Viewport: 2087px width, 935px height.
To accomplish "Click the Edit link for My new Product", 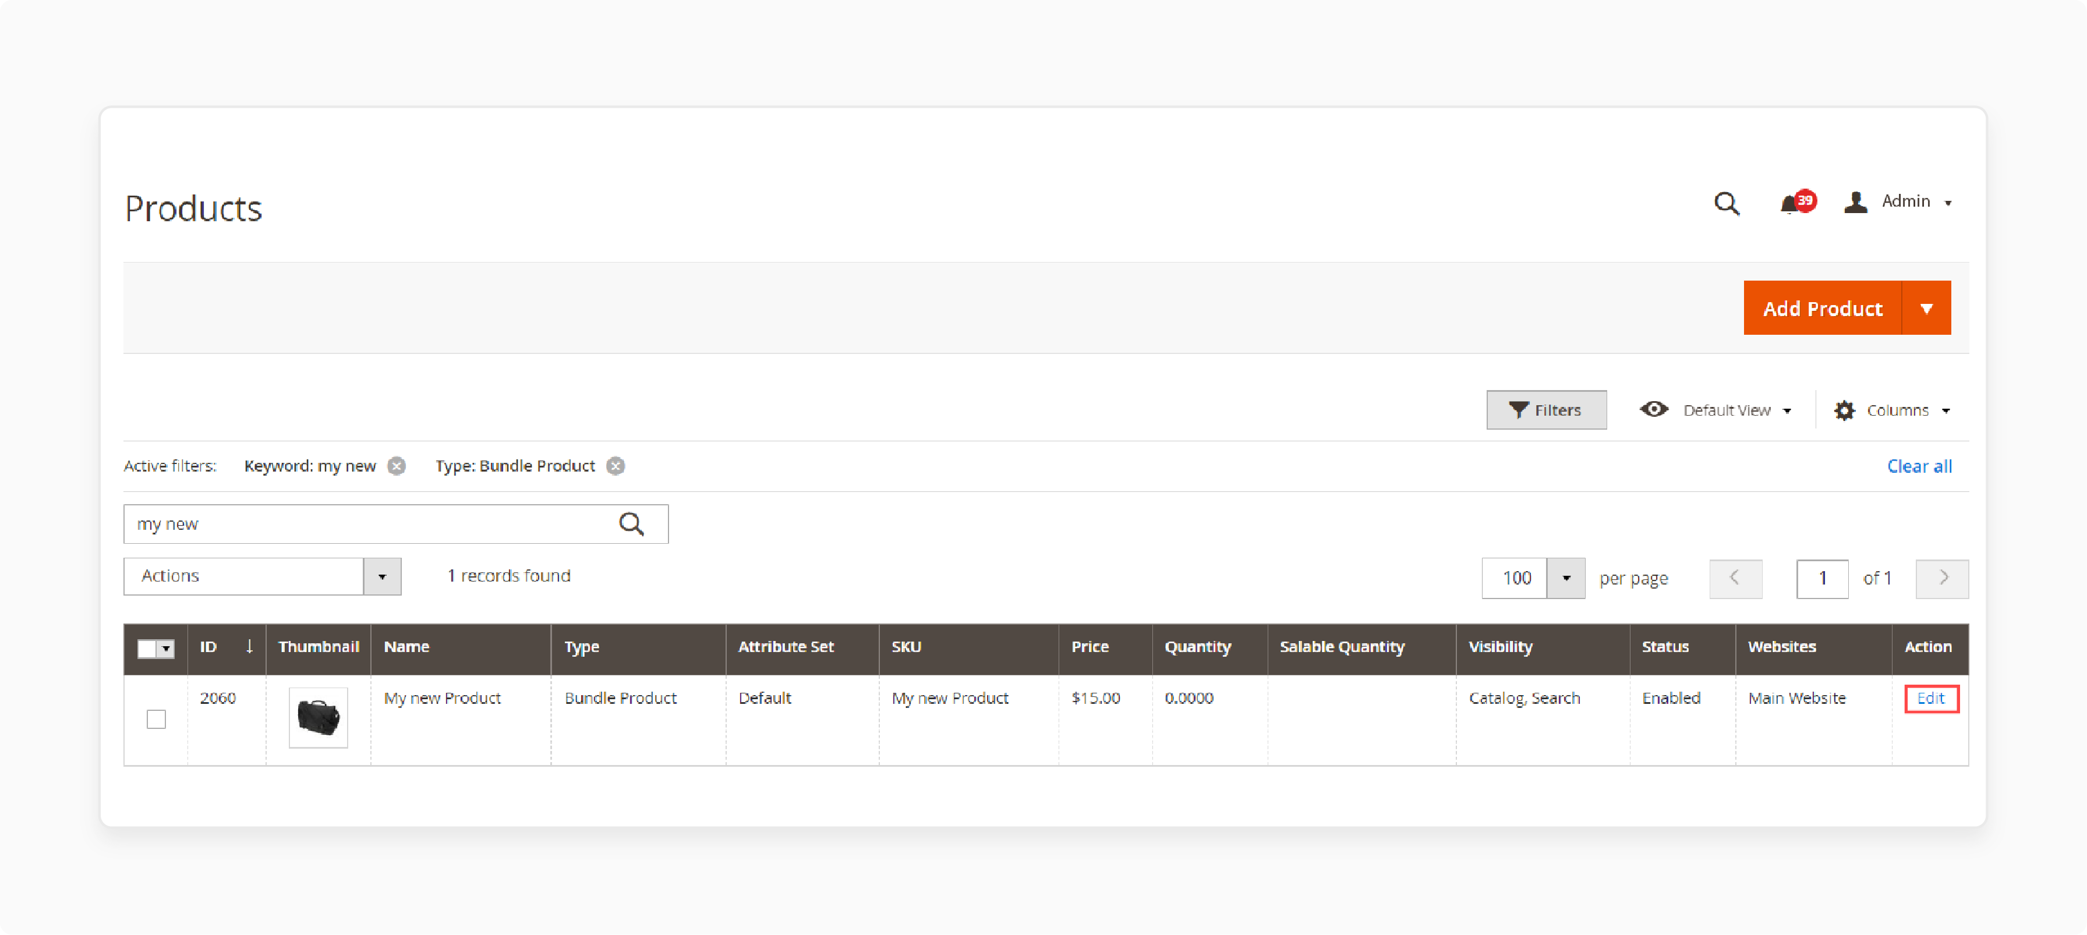I will click(x=1930, y=699).
